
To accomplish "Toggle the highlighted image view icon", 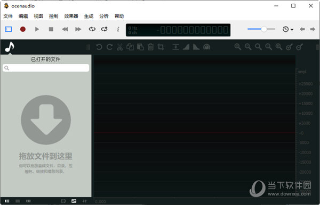I will pyautogui.click(x=74, y=201).
